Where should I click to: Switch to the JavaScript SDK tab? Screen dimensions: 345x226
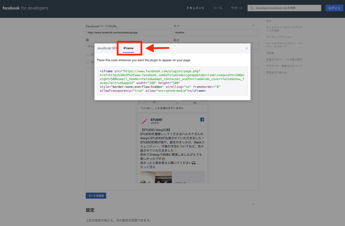click(x=107, y=48)
